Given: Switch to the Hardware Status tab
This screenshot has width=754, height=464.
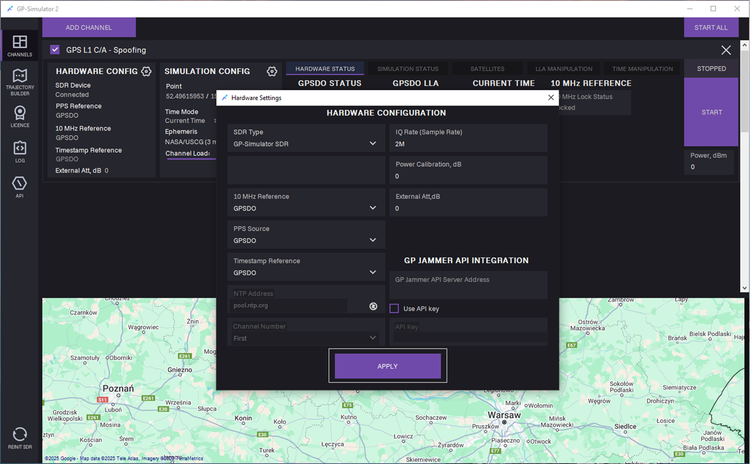Looking at the screenshot, I should 325,69.
